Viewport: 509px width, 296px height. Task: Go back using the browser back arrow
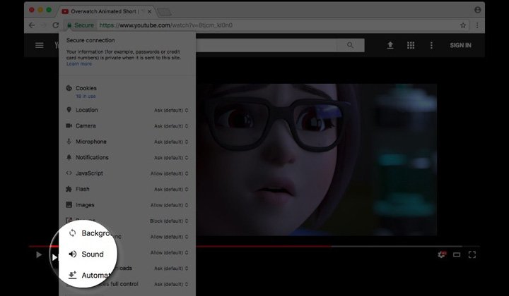[x=32, y=25]
